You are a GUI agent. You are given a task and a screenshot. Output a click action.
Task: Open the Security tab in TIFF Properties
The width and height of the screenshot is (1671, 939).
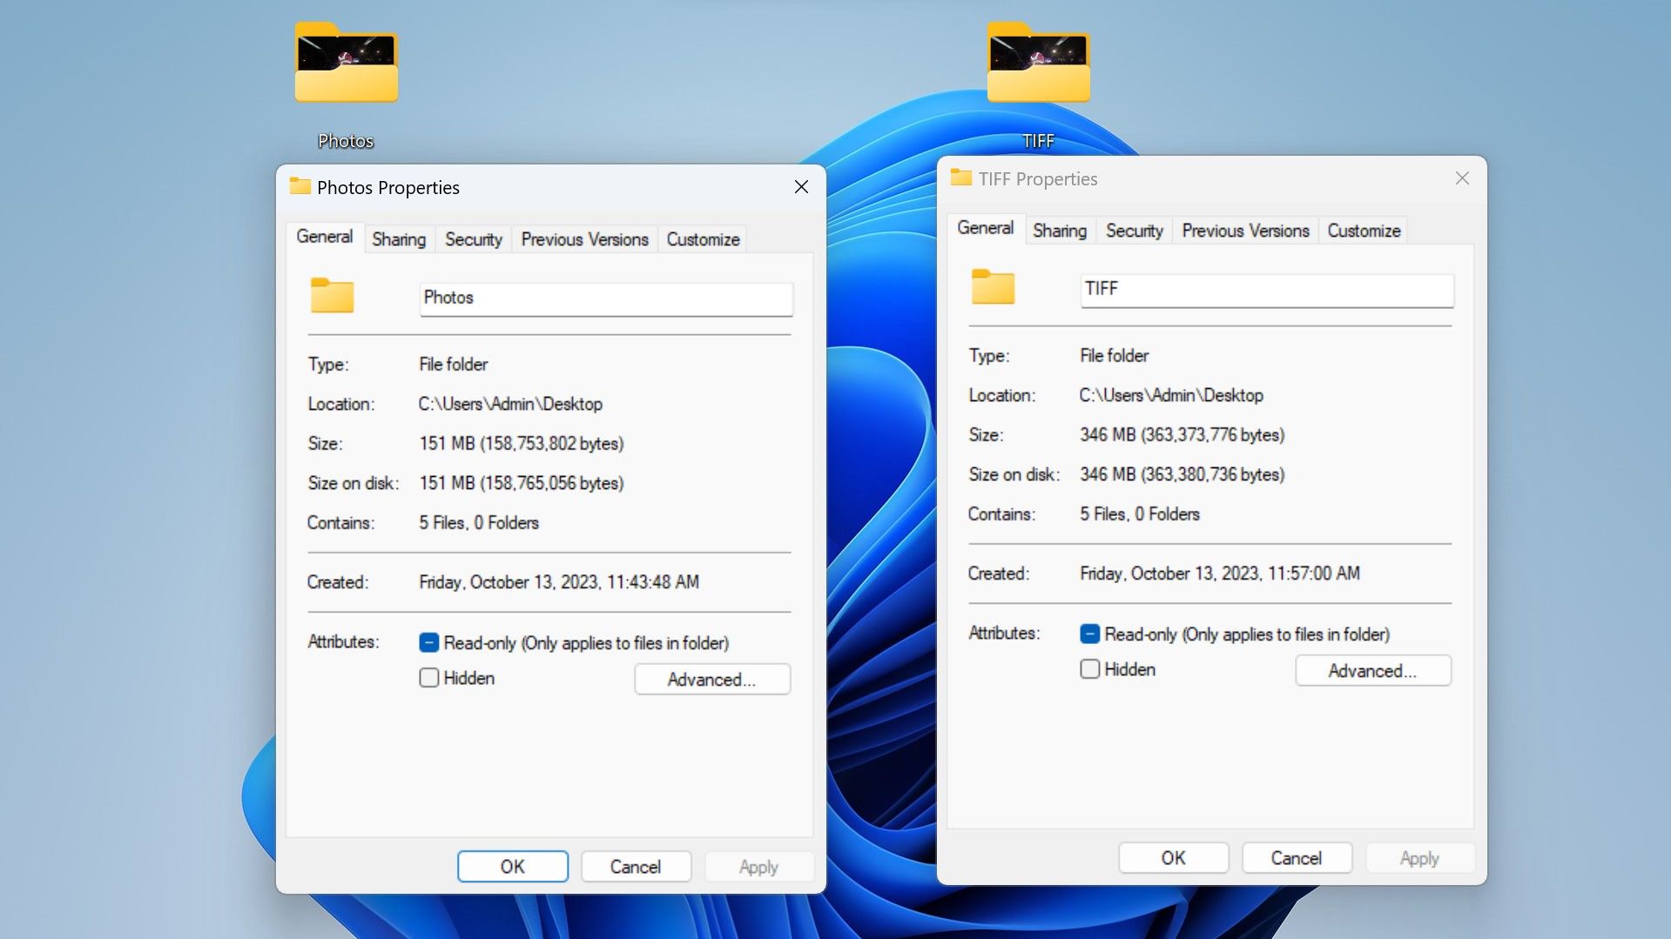pyautogui.click(x=1133, y=230)
